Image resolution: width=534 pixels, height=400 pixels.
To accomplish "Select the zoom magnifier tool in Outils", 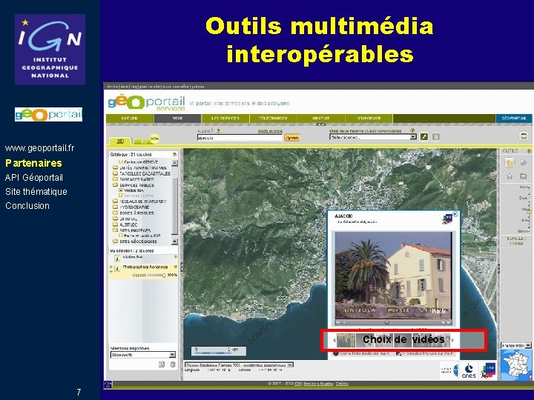I will [524, 162].
